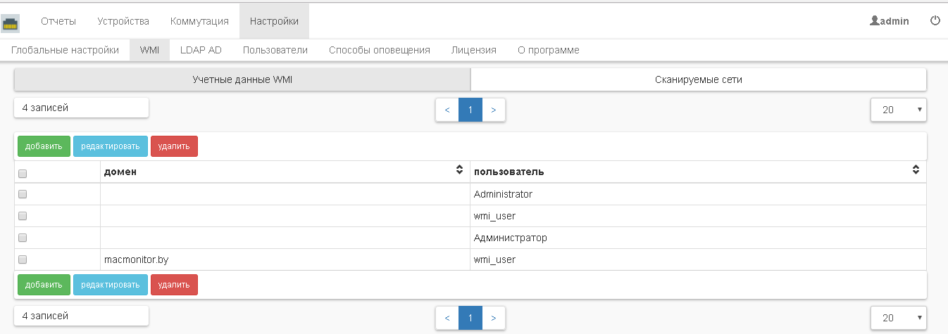This screenshot has width=948, height=334.
Task: Select the macmonitor.by row checkbox
Action: 23,259
